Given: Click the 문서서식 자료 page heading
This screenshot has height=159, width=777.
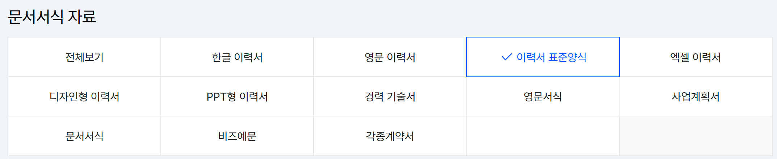Looking at the screenshot, I should point(52,17).
